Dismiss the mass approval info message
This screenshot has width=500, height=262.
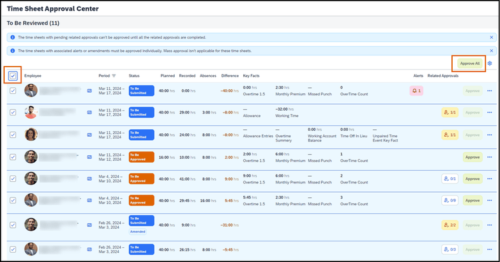pos(491,51)
